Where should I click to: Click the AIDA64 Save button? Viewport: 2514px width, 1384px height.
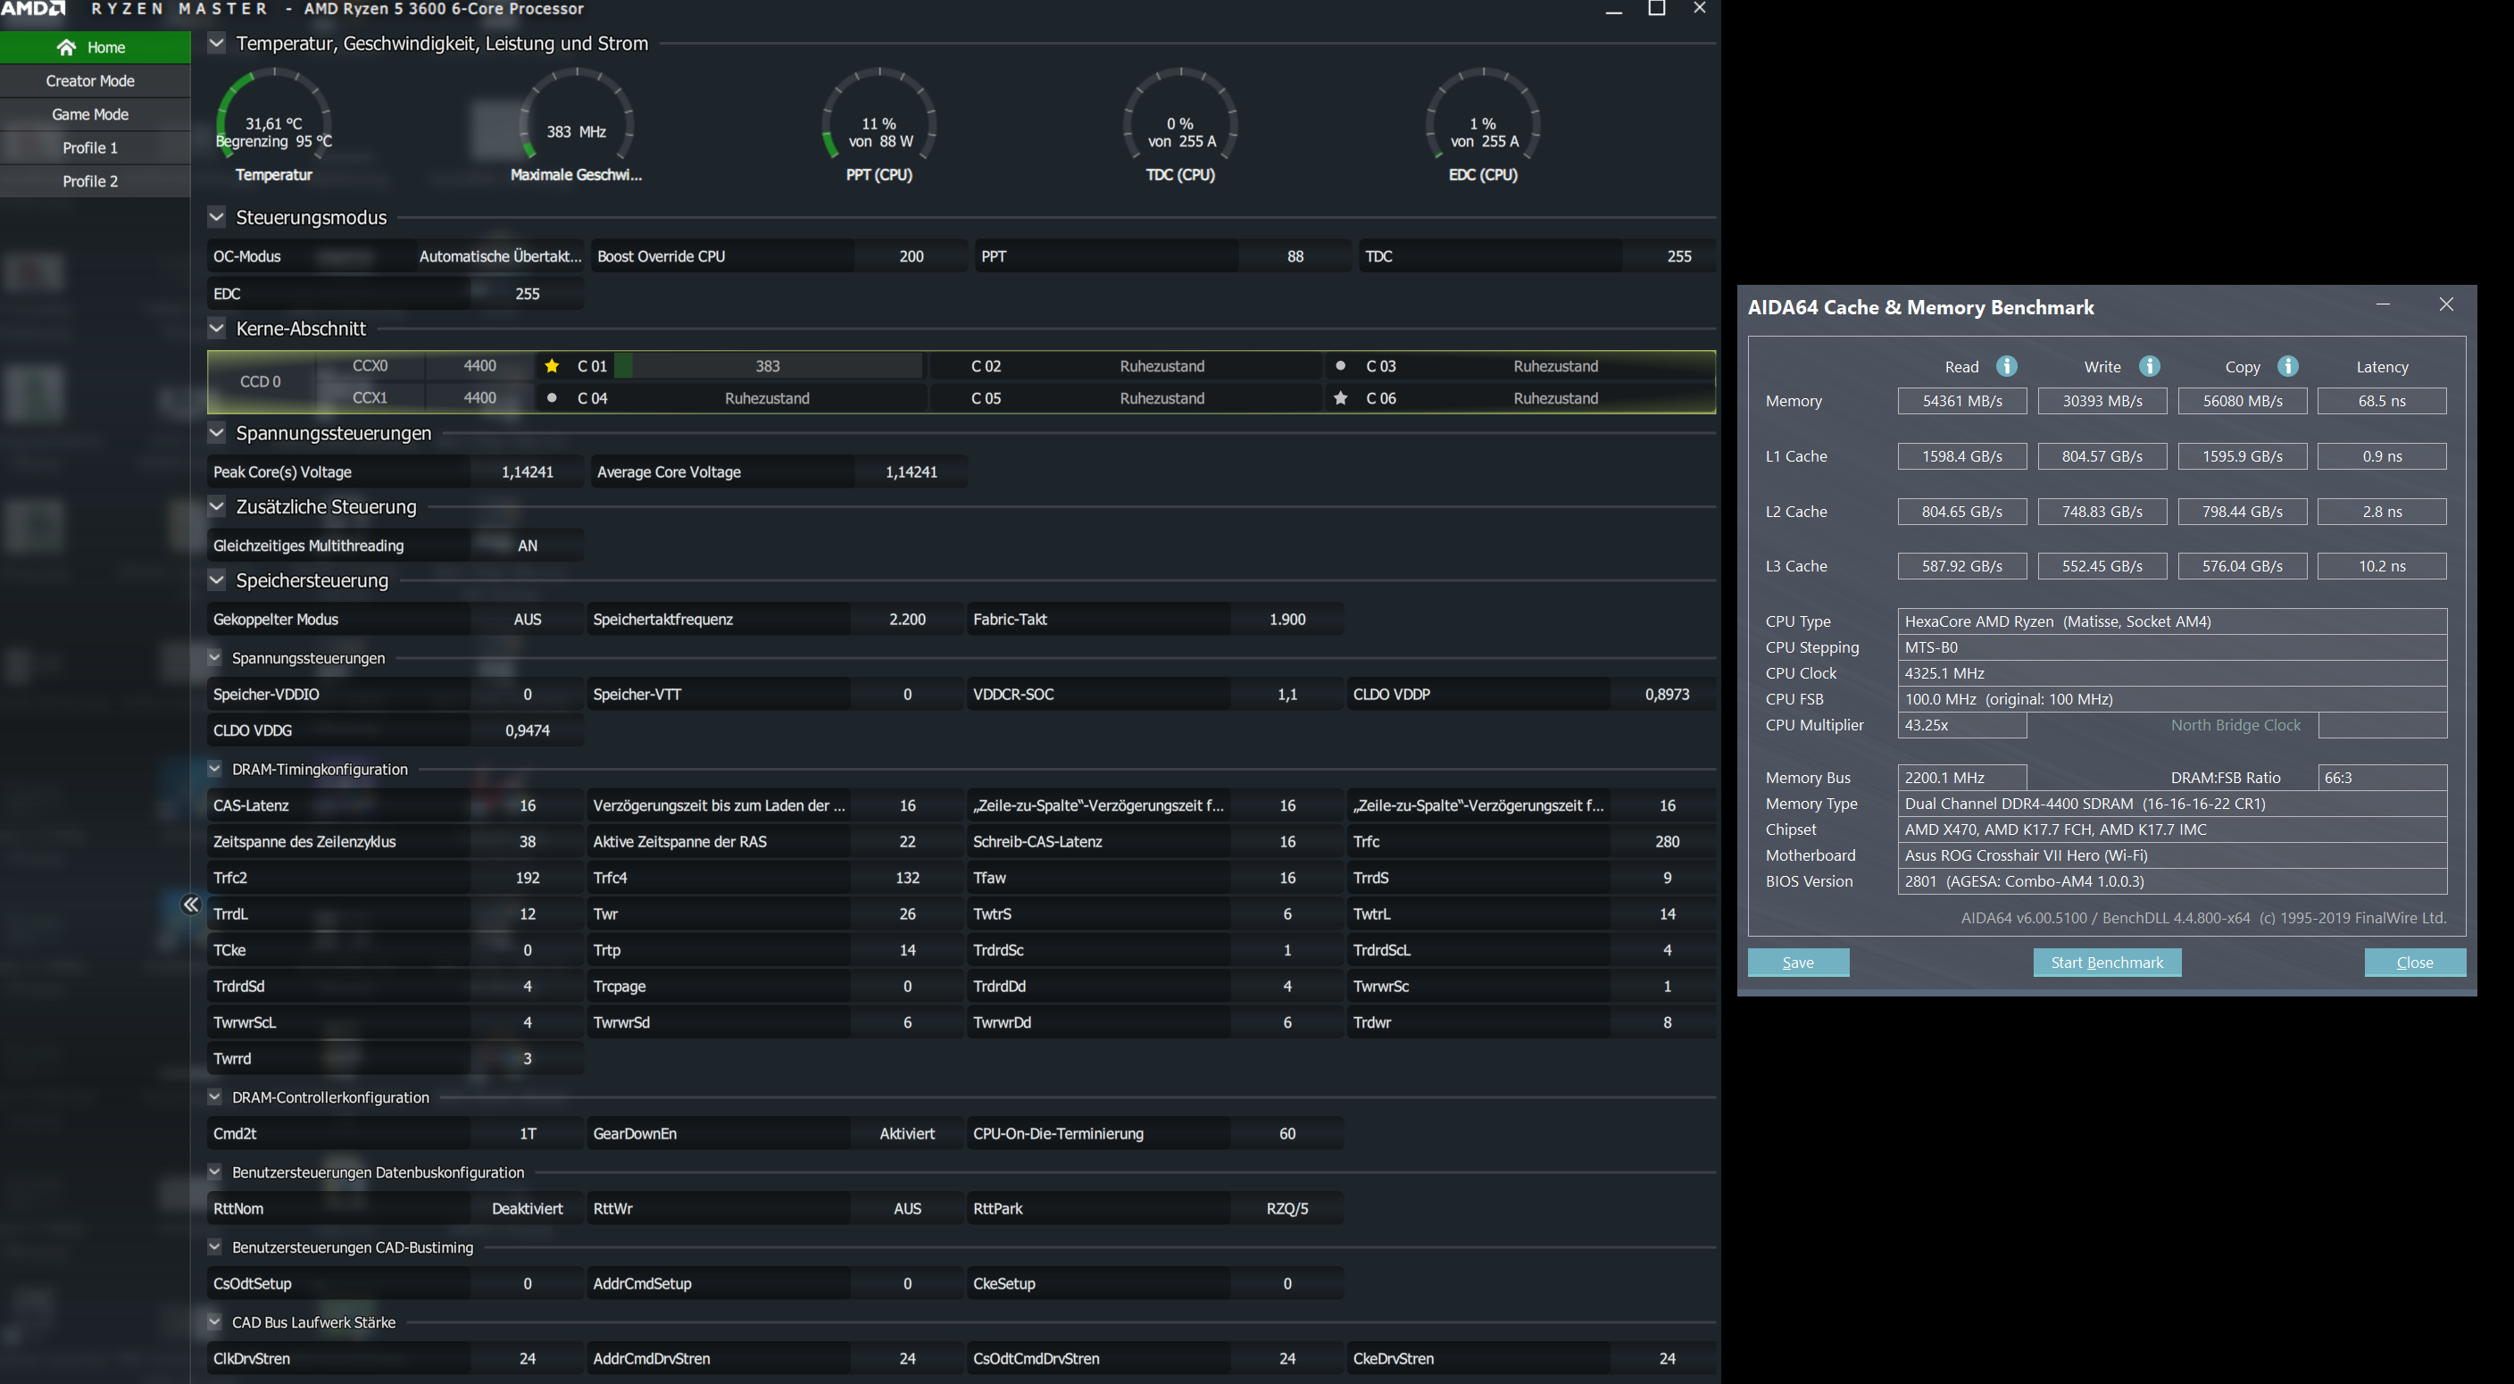point(1798,963)
